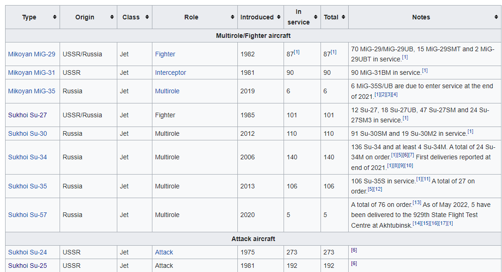Sort table by Introduced column arrows
The width and height of the screenshot is (502, 272).
tap(278, 17)
